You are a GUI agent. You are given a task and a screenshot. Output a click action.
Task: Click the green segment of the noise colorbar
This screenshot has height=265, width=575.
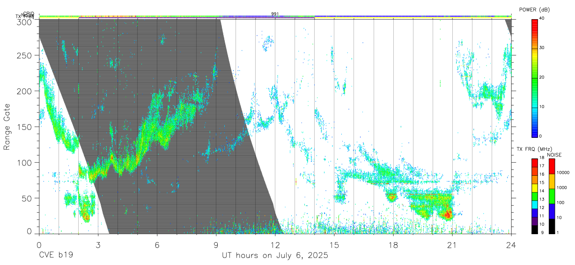[x=552, y=196]
